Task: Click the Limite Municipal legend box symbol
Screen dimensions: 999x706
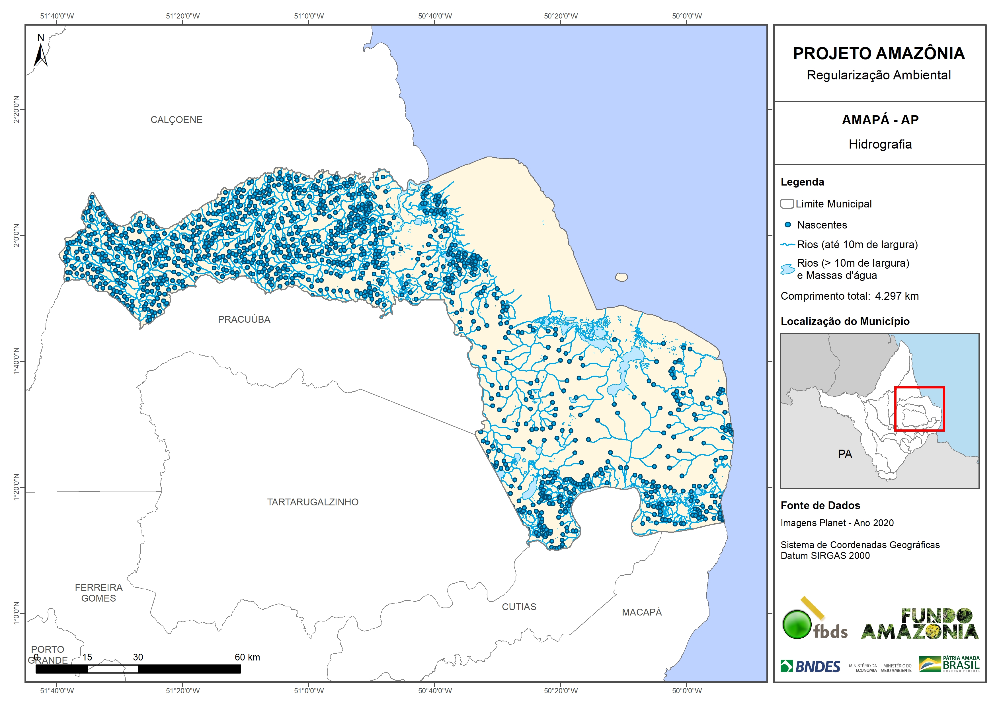Action: click(787, 204)
